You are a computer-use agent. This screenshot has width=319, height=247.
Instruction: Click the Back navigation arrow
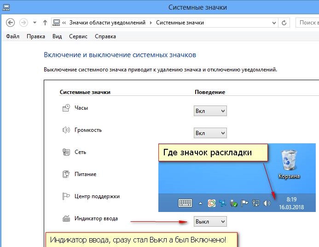click(x=11, y=23)
